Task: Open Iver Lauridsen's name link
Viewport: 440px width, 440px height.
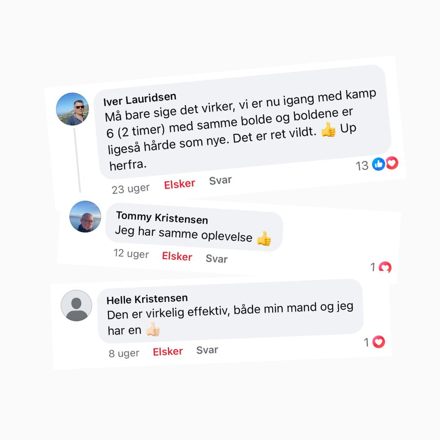Action: coord(140,99)
